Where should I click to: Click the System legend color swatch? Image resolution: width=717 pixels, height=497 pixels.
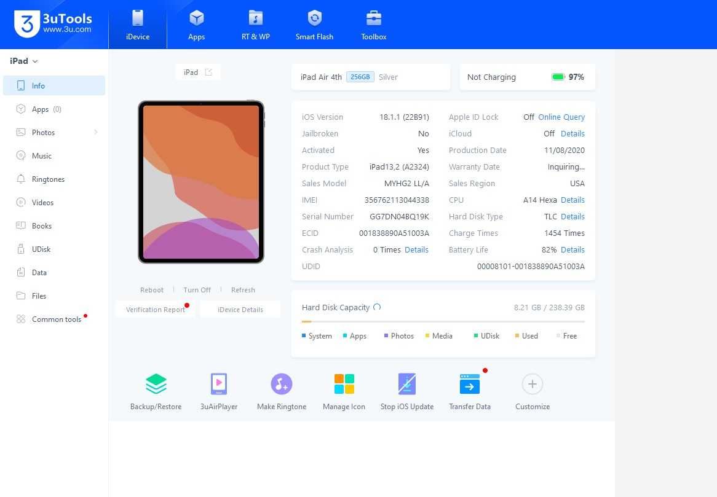click(304, 336)
